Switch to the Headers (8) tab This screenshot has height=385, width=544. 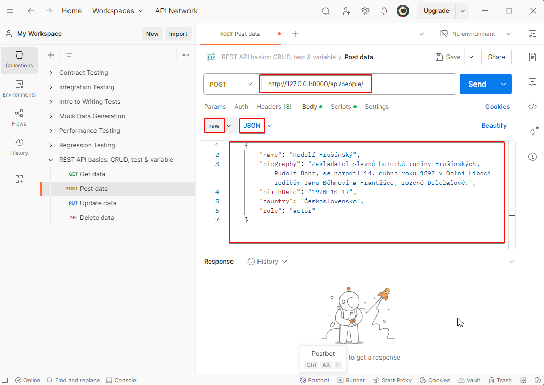pyautogui.click(x=274, y=107)
